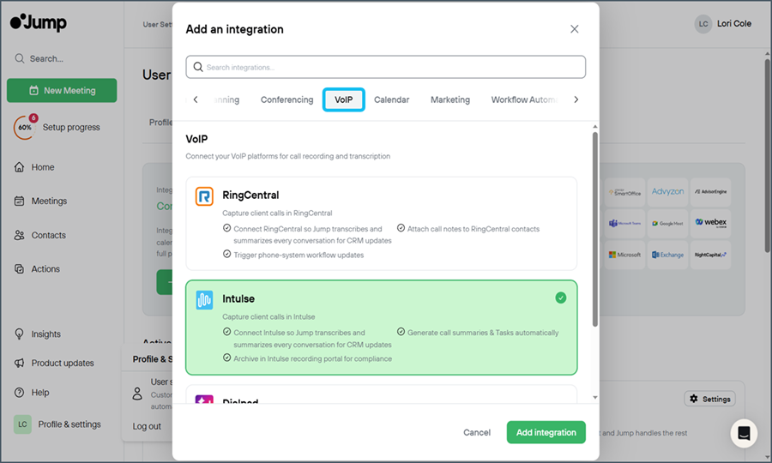Switch to the Marketing tab

pos(450,99)
